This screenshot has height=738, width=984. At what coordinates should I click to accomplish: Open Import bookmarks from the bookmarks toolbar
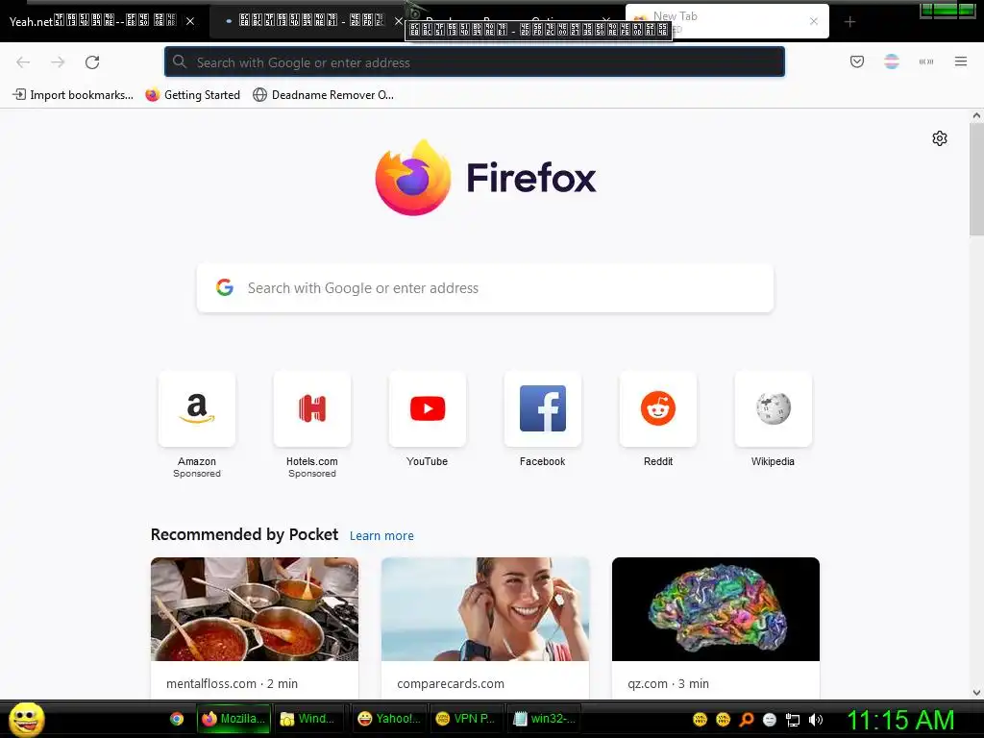pos(73,95)
